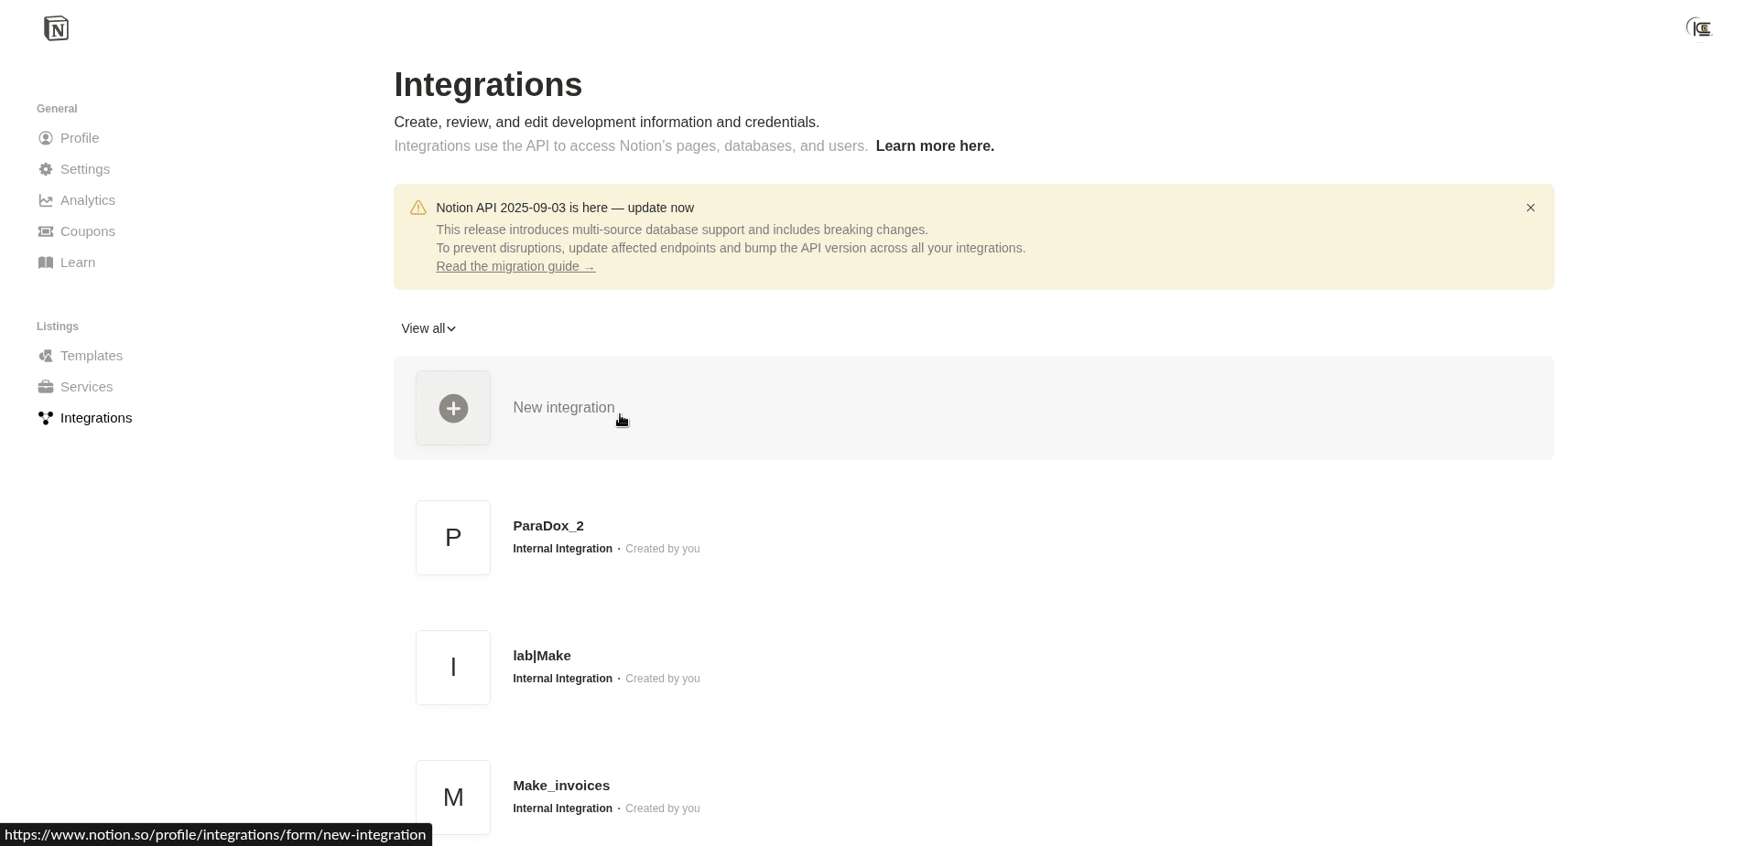This screenshot has width=1756, height=846.
Task: Click the Services briefcase icon
Action: (x=46, y=387)
